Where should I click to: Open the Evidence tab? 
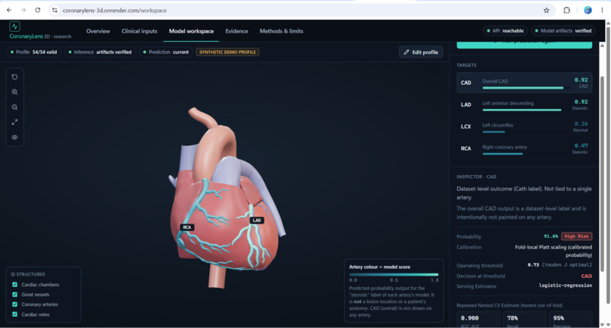(x=237, y=31)
